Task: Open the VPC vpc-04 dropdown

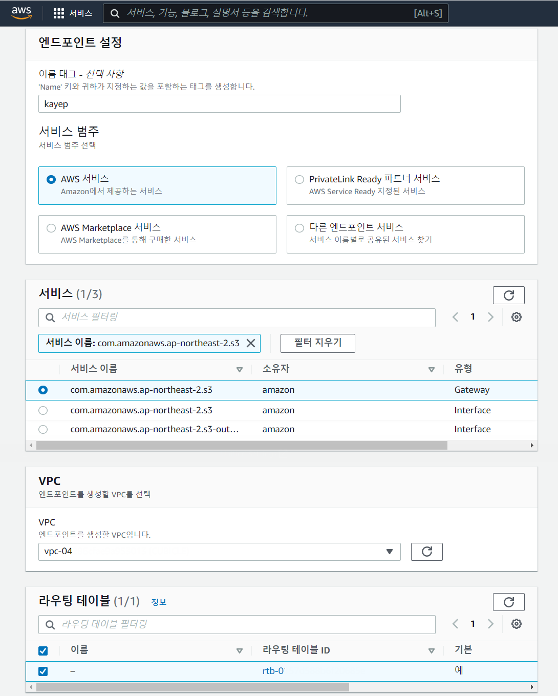Action: (219, 552)
